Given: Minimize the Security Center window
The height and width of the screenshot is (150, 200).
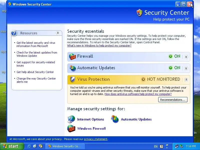Looking at the screenshot, I should click(178, 4).
